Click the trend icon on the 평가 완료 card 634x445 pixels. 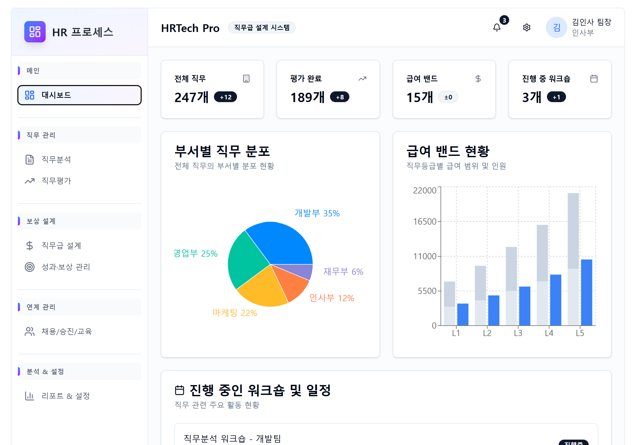coord(362,79)
